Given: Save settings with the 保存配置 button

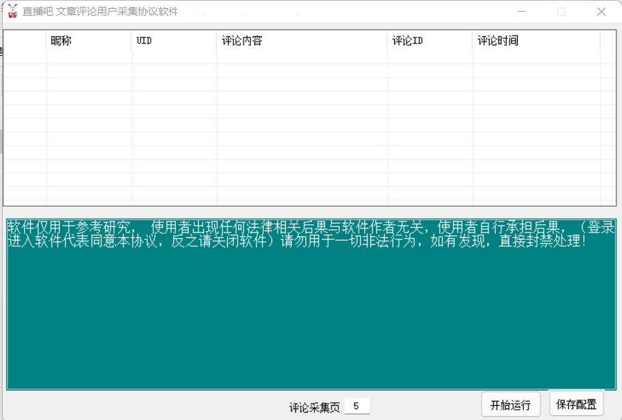Looking at the screenshot, I should pos(576,404).
